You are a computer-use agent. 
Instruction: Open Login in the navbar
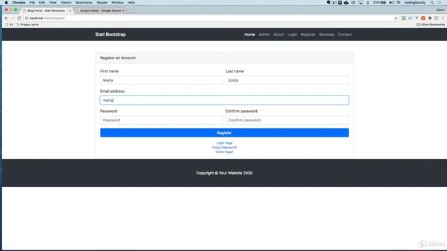[x=292, y=34]
